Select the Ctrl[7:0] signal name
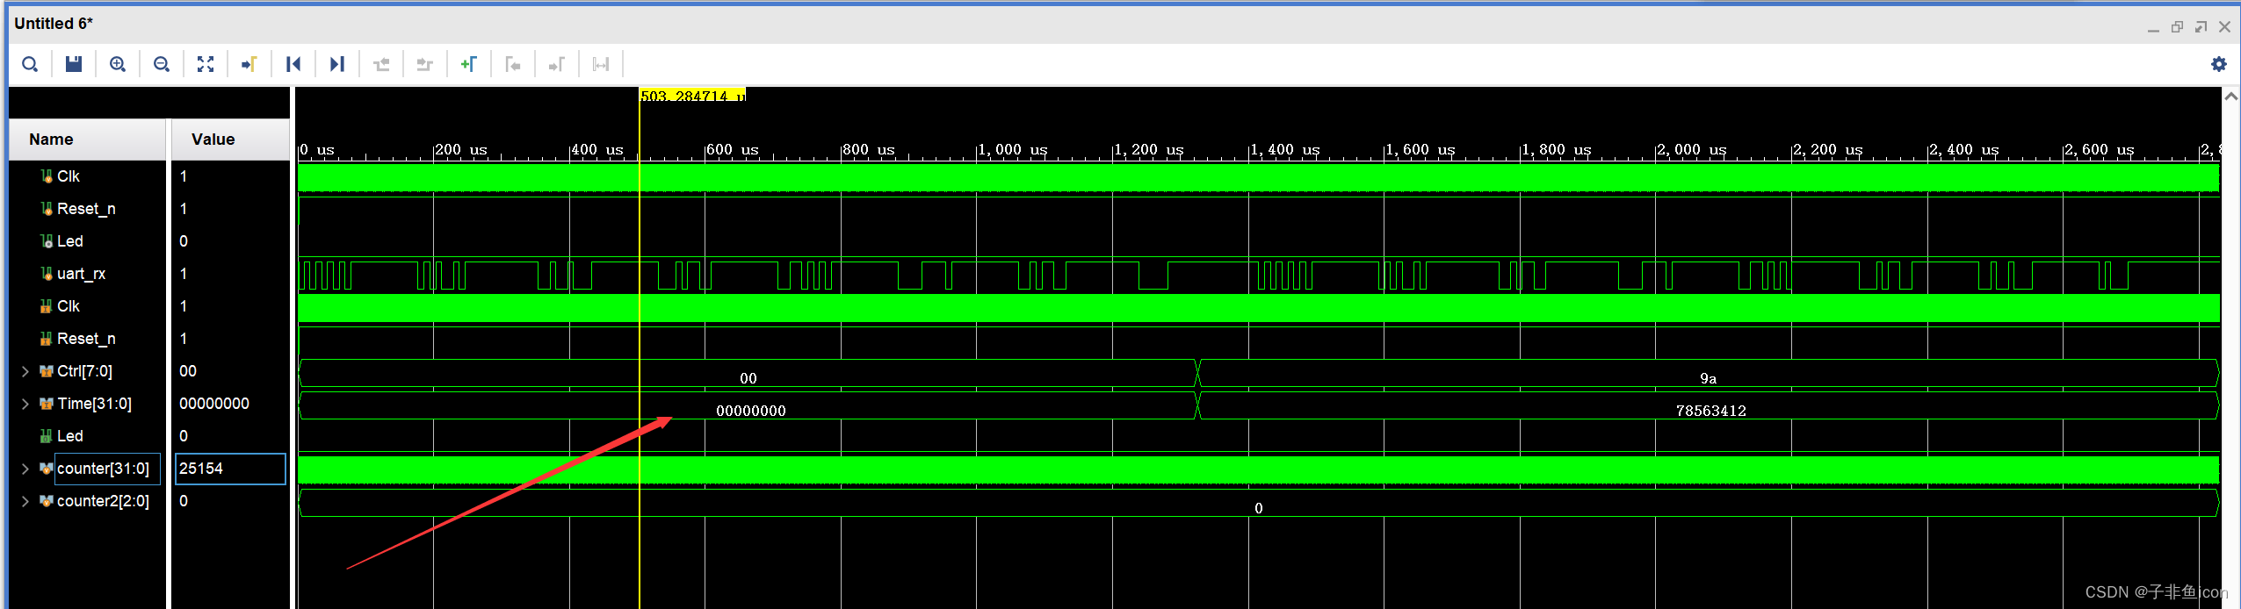 84,371
